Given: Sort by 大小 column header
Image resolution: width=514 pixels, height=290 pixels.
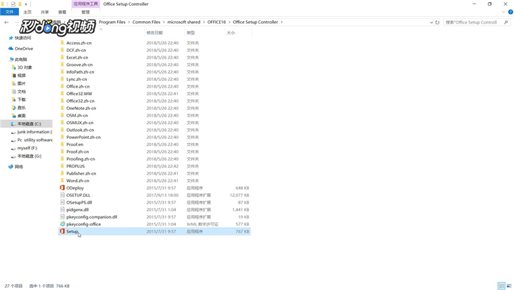Looking at the screenshot, I should (x=238, y=32).
